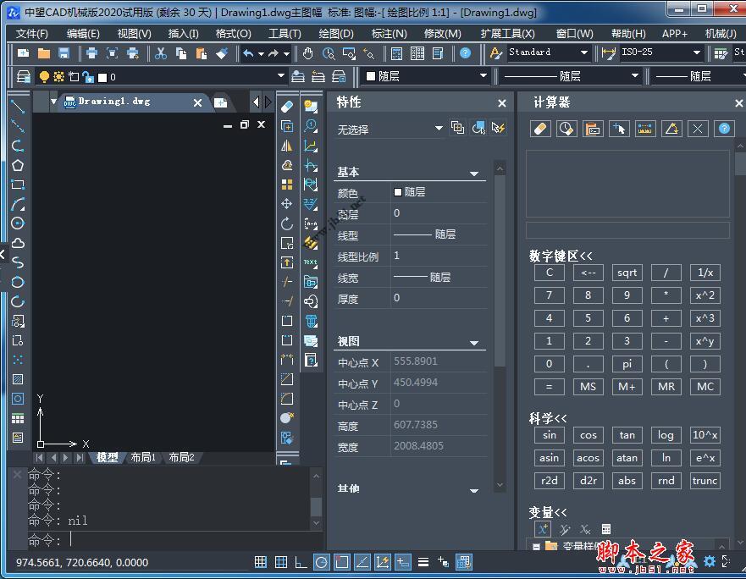Toggle dynamic input in status bar
This screenshot has width=746, height=579.
point(403,562)
